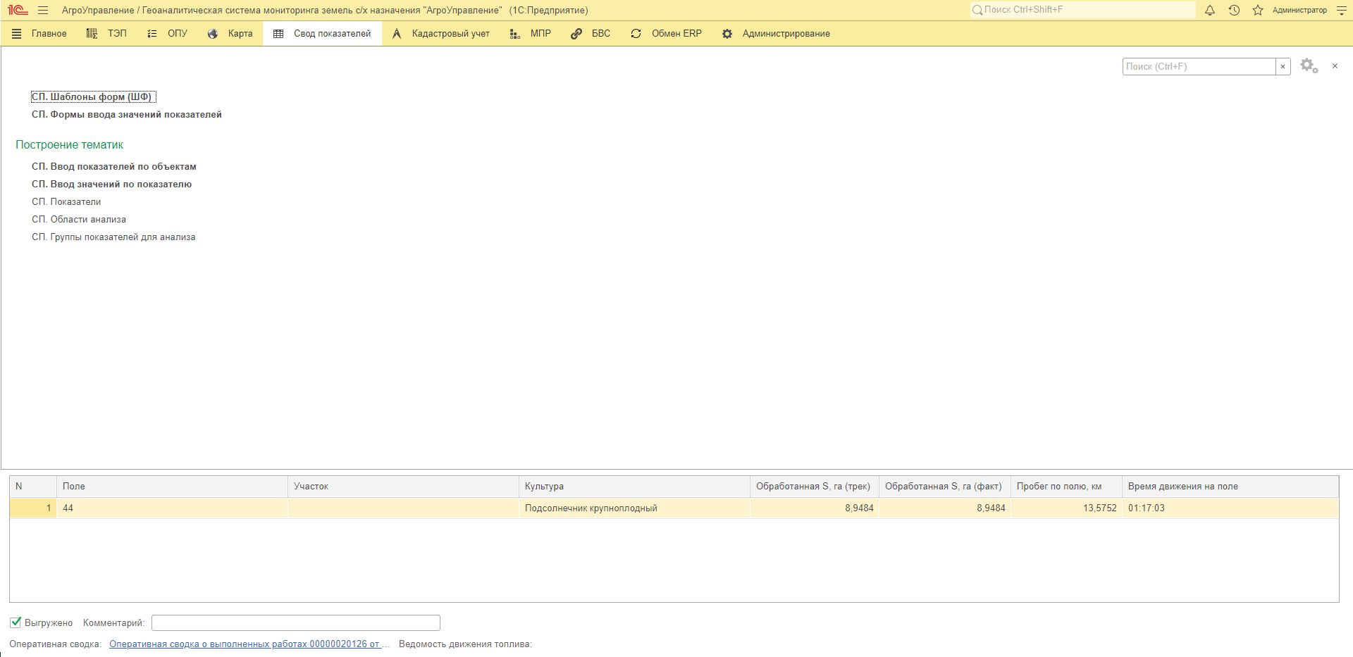The height and width of the screenshot is (657, 1353).
Task: Click the Комментарий input field
Action: pos(296,623)
